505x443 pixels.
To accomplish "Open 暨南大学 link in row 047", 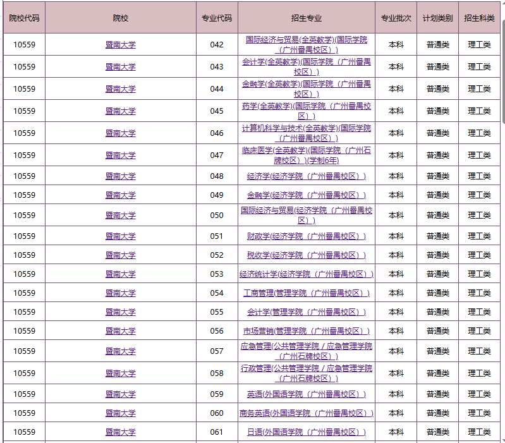I will 121,155.
